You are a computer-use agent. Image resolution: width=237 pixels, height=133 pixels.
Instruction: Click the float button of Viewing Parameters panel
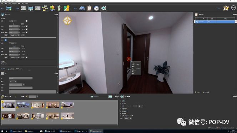(55, 15)
